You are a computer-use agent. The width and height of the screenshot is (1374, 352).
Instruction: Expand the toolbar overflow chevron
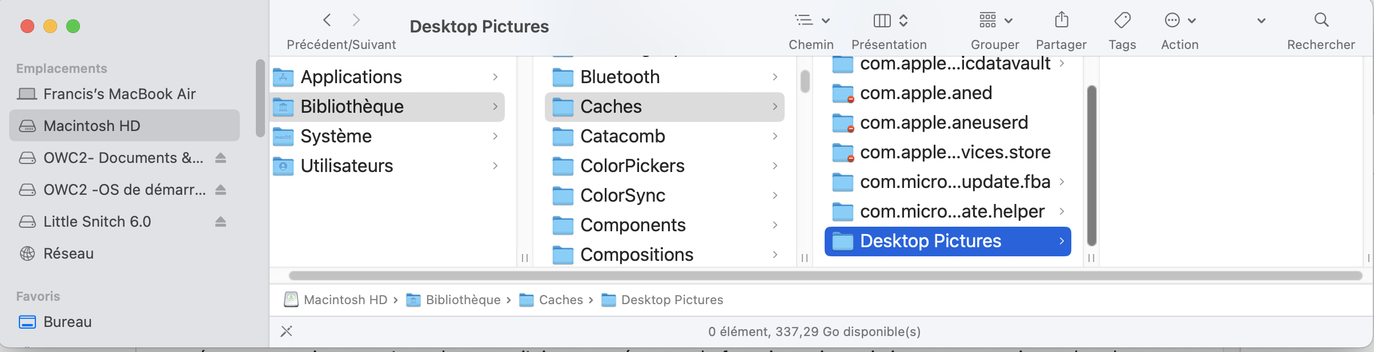pyautogui.click(x=1261, y=21)
